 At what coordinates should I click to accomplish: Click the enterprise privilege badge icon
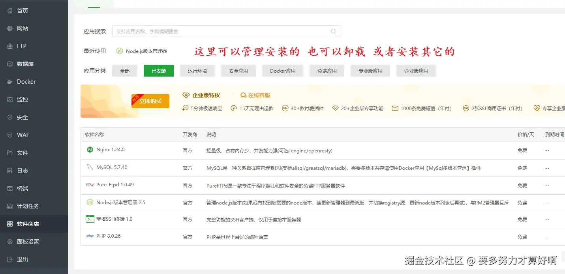click(186, 95)
